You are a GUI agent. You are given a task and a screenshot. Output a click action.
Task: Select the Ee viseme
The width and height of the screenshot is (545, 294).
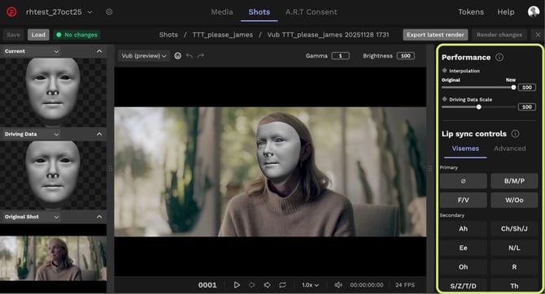coord(463,249)
